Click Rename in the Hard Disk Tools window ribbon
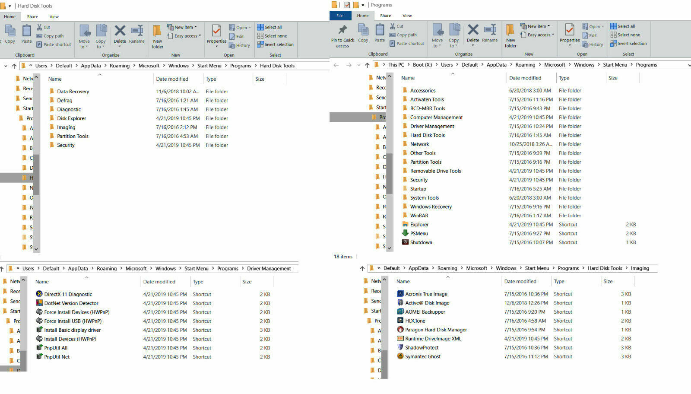Viewport: 691px width, 394px height. click(137, 35)
